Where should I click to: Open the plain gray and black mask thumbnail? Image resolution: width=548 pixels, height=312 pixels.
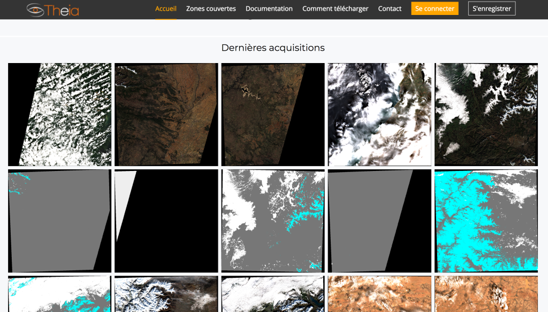[379, 221]
